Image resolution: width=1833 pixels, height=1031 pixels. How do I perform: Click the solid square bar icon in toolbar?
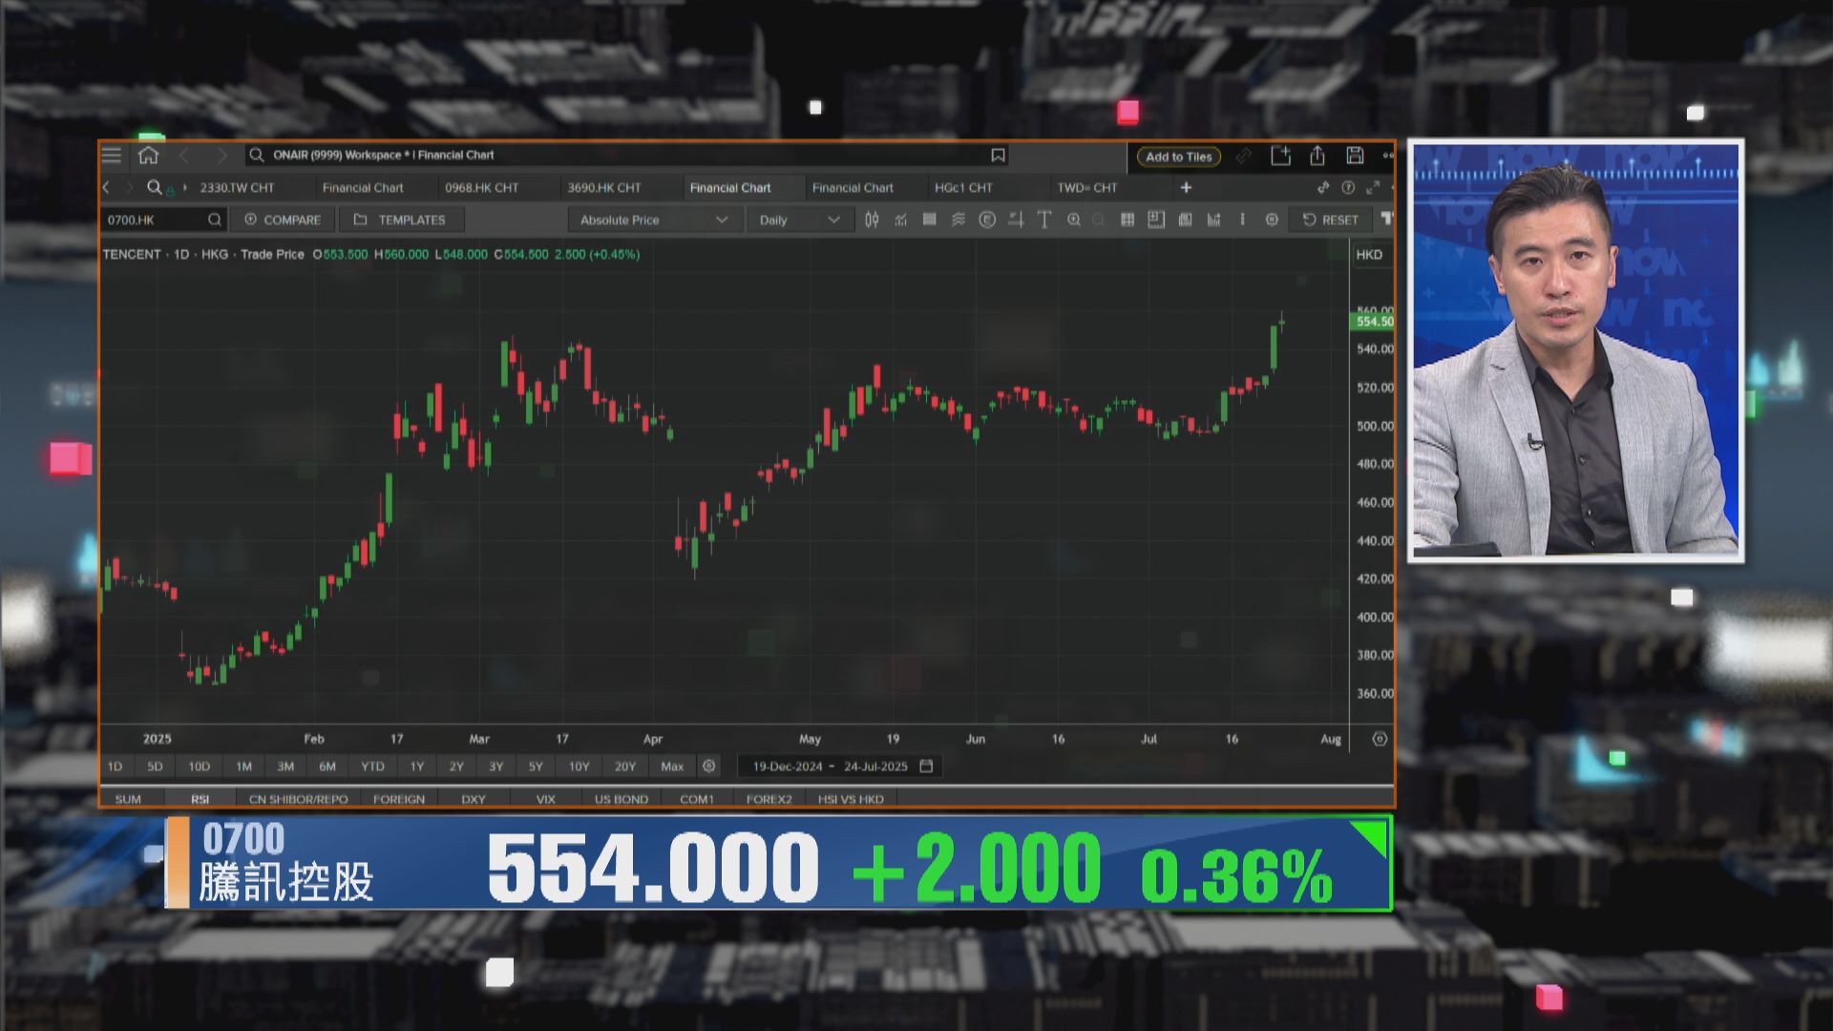[x=929, y=220]
